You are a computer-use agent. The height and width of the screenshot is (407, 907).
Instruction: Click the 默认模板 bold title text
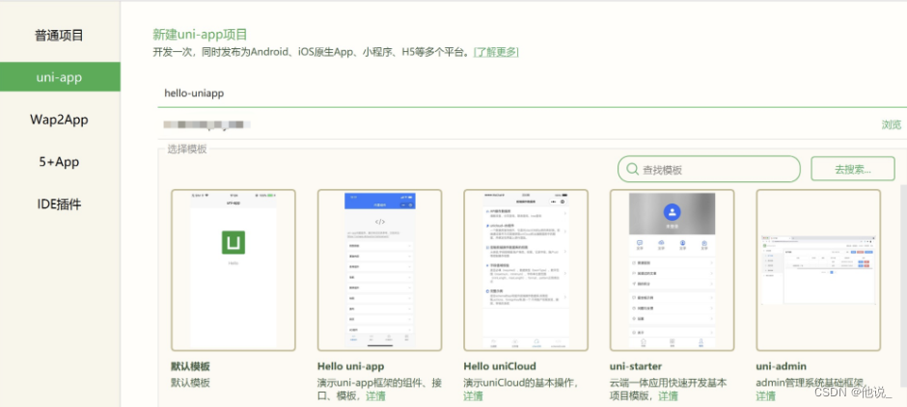190,366
